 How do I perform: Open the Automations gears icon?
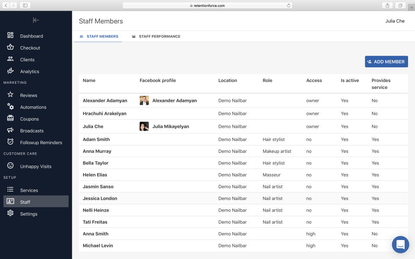10,107
